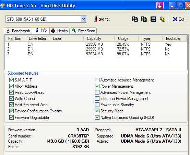Click the firmware version value 3.AAD

83,130
